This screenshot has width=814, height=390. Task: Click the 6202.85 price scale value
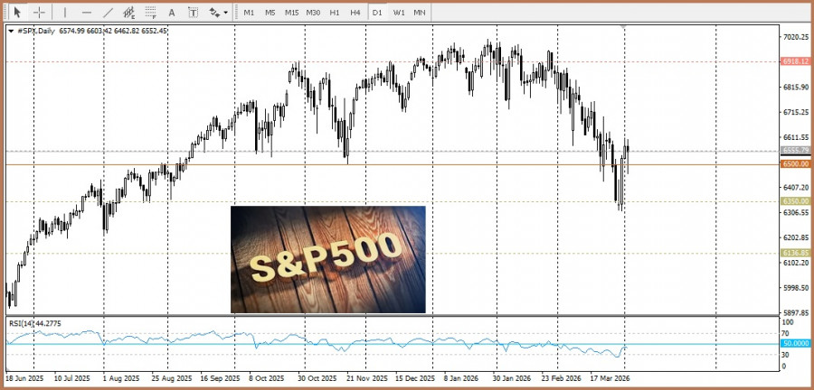(x=797, y=237)
